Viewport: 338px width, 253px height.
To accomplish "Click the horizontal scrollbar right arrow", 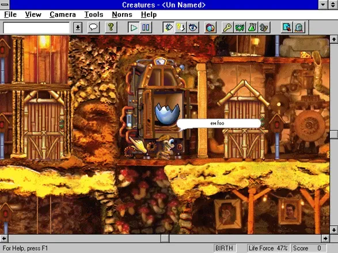I will tap(325, 239).
